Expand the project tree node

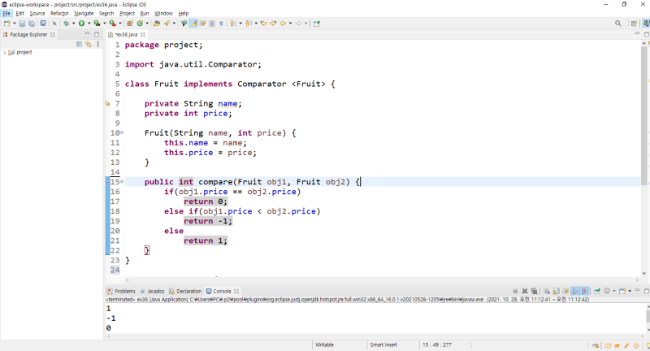[x=6, y=52]
